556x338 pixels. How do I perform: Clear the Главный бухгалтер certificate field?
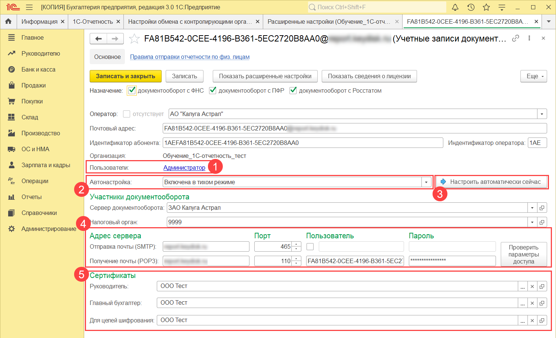point(532,303)
